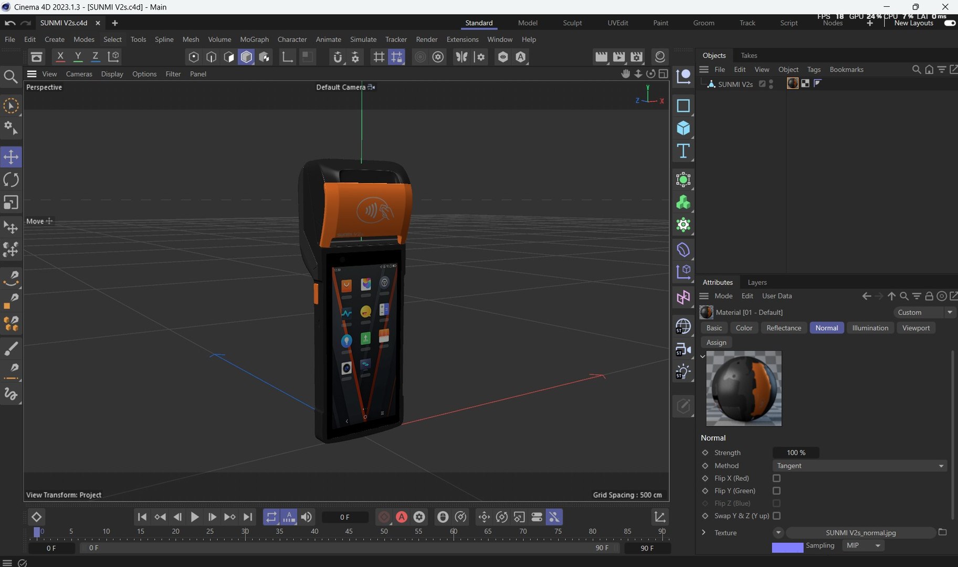958x567 pixels.
Task: Switch to the Reflectance material tab
Action: pyautogui.click(x=783, y=328)
